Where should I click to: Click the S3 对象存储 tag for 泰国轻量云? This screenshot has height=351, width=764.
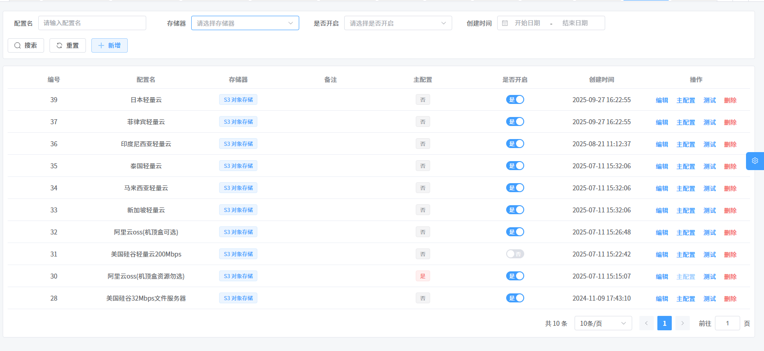(238, 166)
